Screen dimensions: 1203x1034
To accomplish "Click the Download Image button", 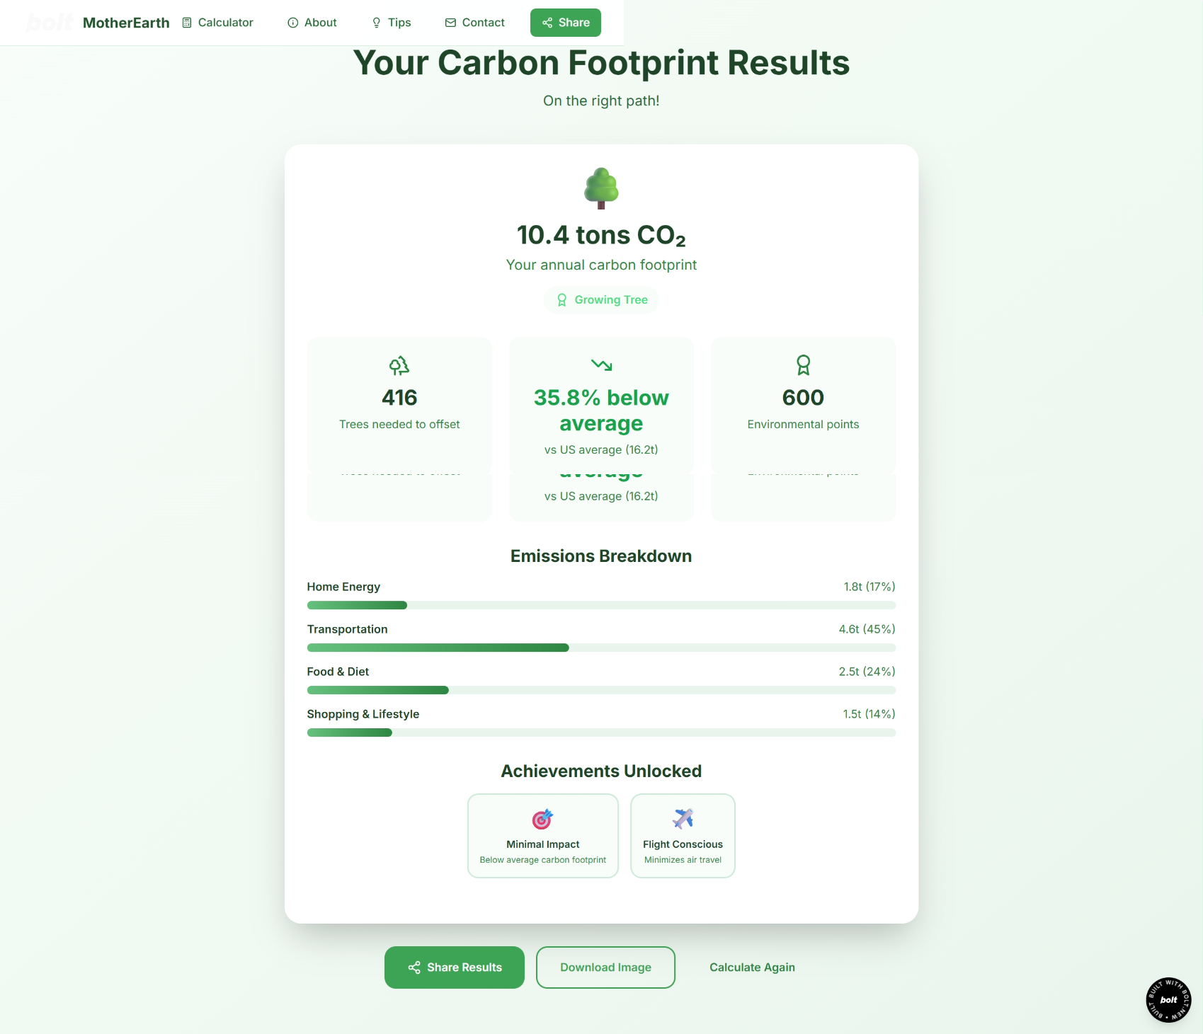I will [605, 967].
